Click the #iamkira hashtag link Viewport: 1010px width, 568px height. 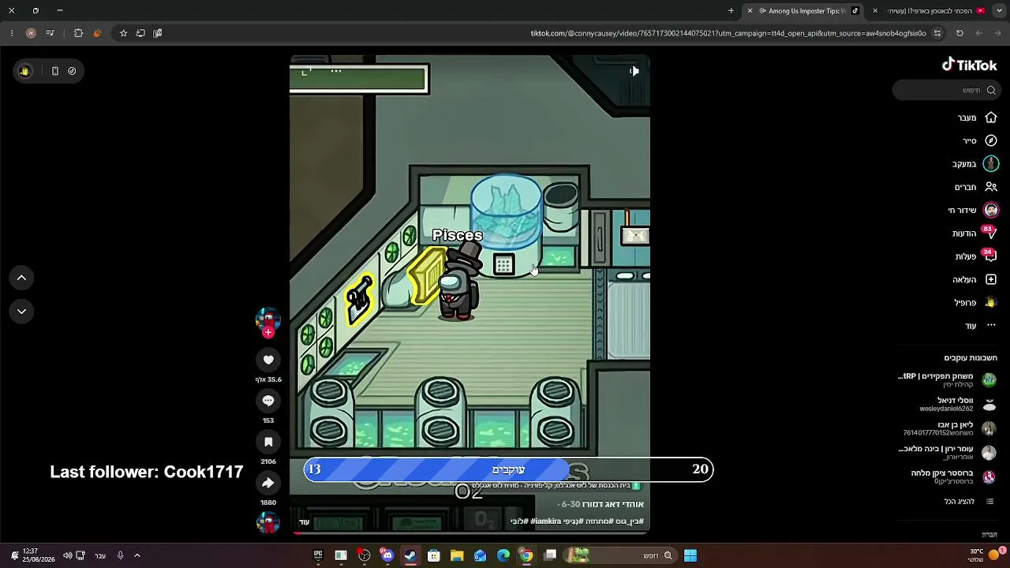tap(546, 521)
